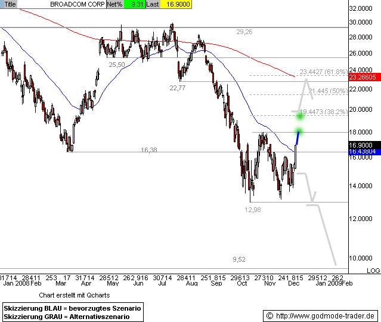The width and height of the screenshot is (381, 322).
Task: Toggle the LOG scale label
Action: point(373,271)
